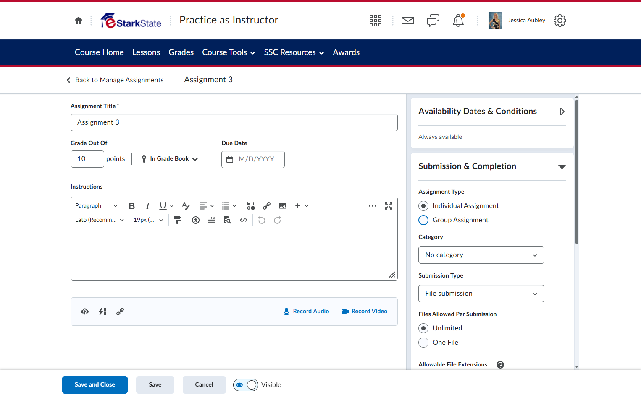Click the file upload icon
This screenshot has height=400, width=641.
[85, 312]
